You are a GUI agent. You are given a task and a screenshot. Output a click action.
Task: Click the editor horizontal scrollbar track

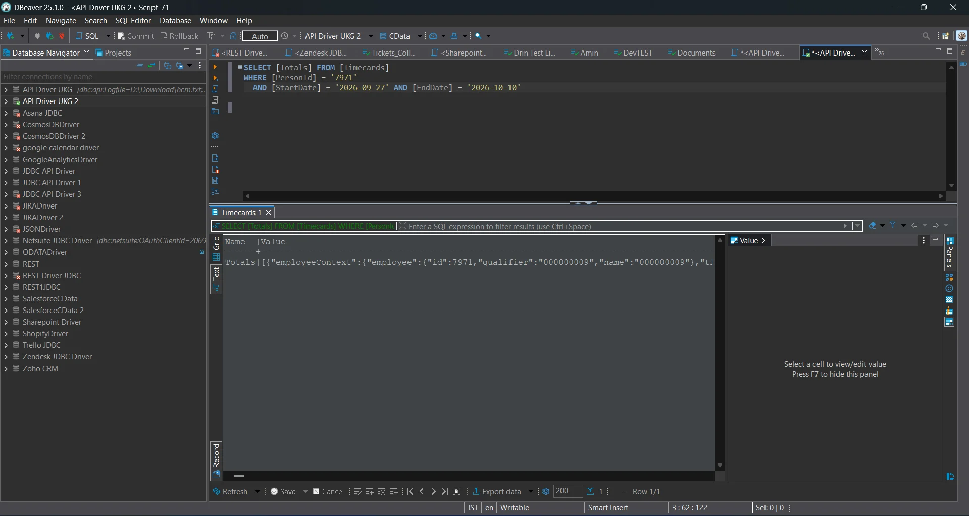coord(594,196)
